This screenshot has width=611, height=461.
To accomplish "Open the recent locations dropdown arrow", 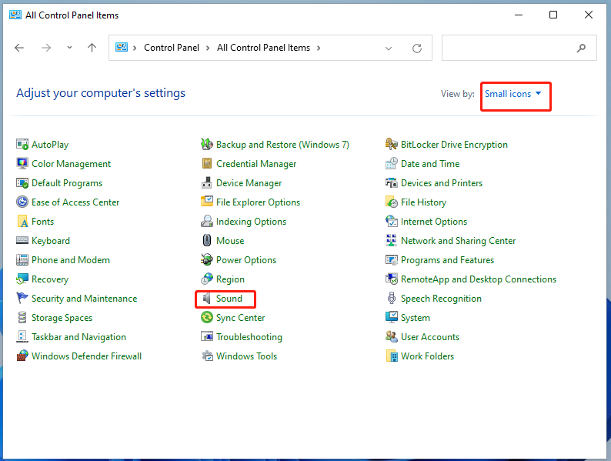I will click(69, 48).
